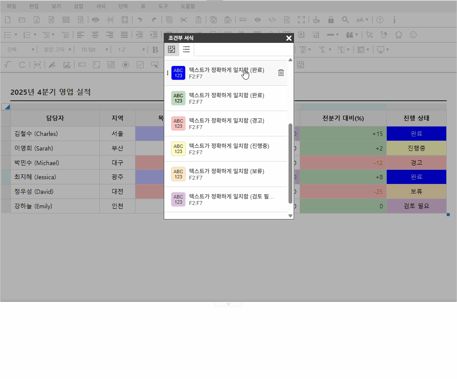457x379 pixels.
Task: Open the 10.5pt font size dropdown
Action: (x=92, y=50)
